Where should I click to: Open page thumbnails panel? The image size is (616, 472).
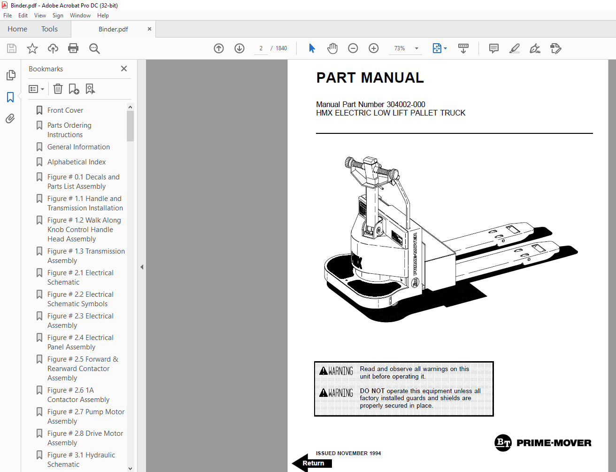pos(10,75)
